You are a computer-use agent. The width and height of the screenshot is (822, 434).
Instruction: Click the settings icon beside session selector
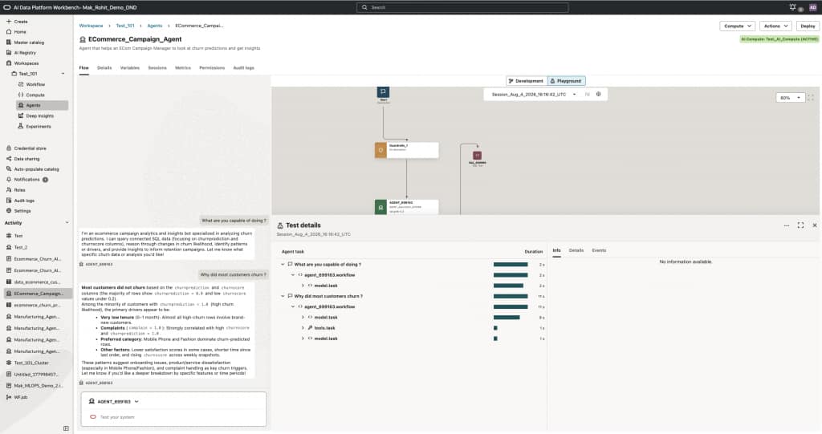[598, 95]
